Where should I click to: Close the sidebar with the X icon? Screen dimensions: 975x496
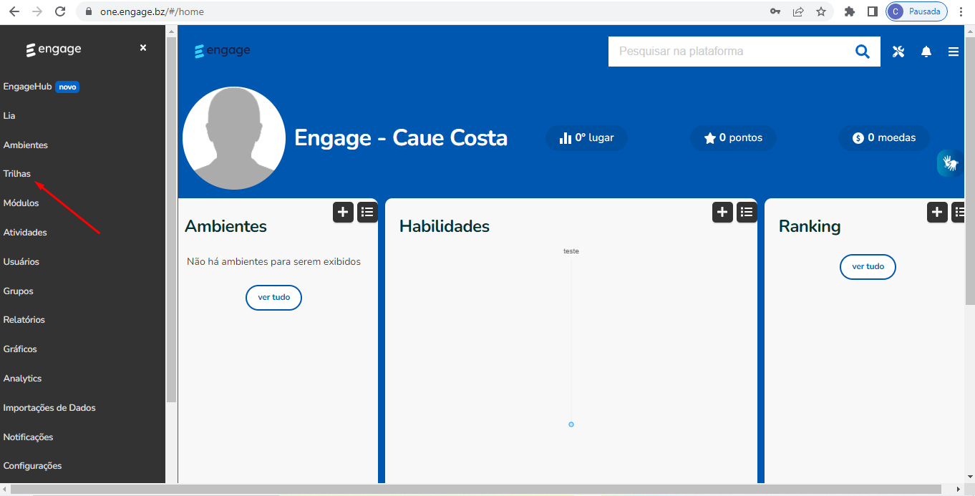coord(143,48)
